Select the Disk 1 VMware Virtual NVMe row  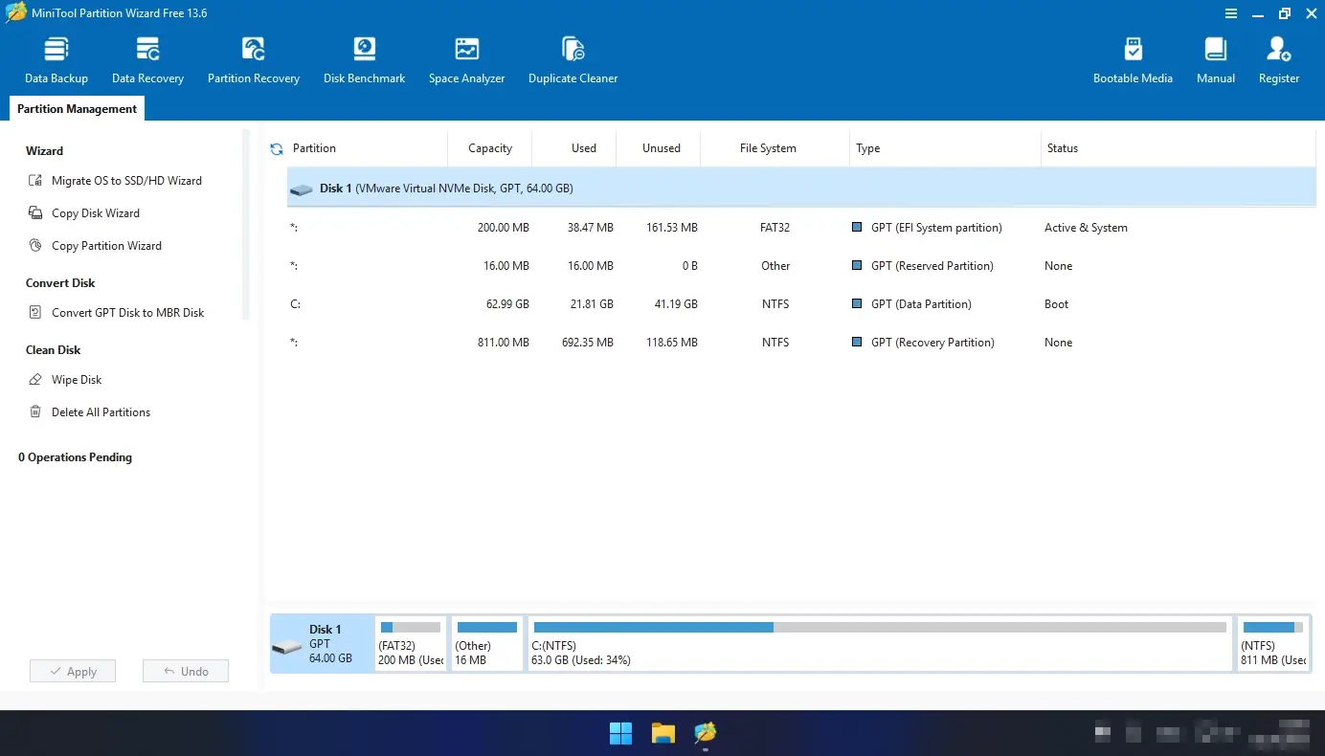click(x=801, y=189)
